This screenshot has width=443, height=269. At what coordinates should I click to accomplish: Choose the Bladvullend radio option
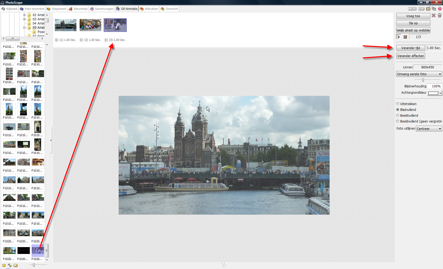tap(398, 110)
